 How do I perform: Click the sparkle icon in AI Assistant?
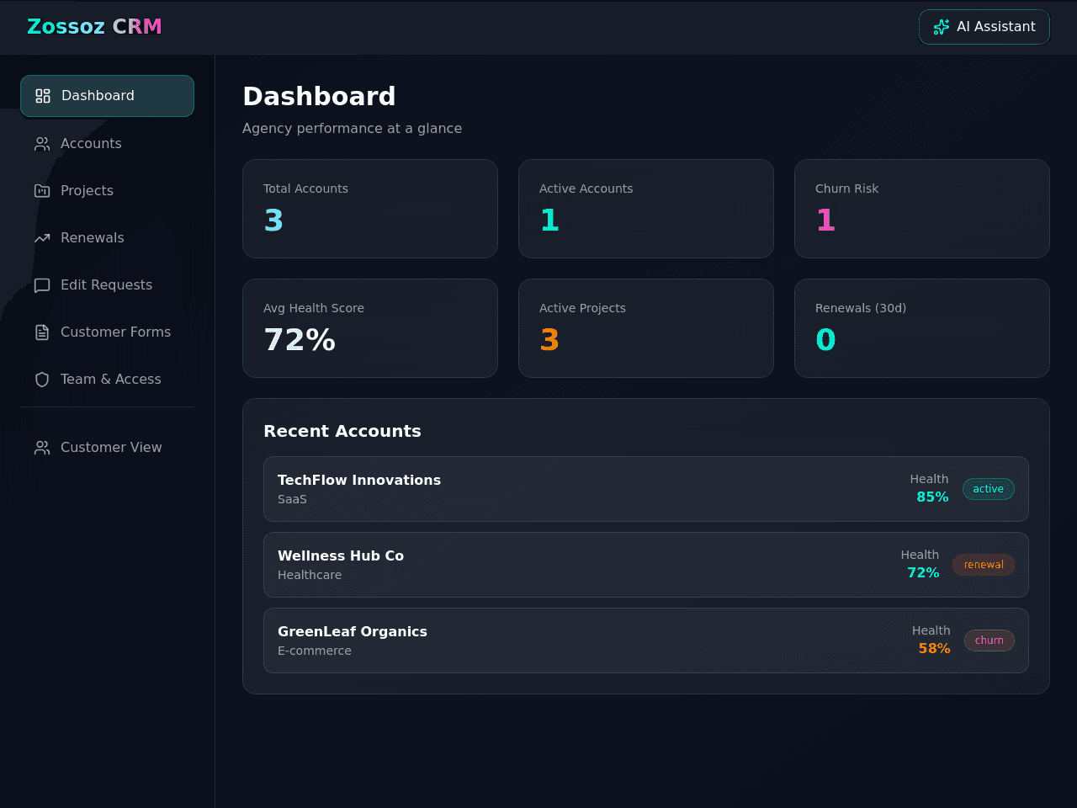(942, 27)
